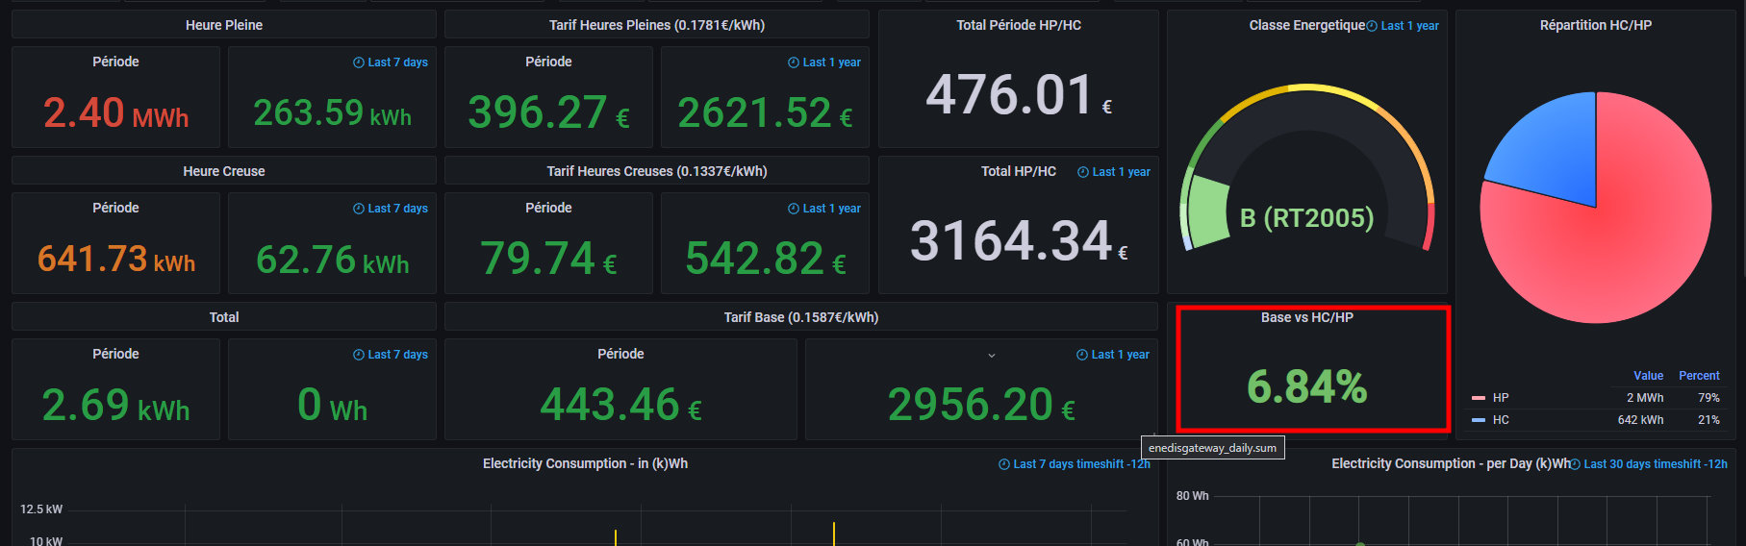Image resolution: width=1746 pixels, height=546 pixels.
Task: Open the Base vs HC/HP panel title menu
Action: tap(1306, 317)
